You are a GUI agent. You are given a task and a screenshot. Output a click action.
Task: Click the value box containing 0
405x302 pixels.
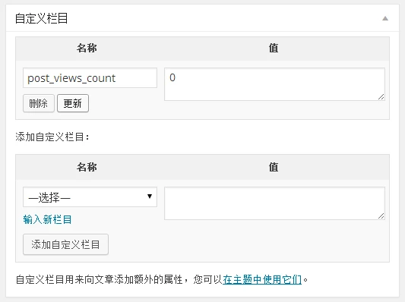[x=274, y=84]
